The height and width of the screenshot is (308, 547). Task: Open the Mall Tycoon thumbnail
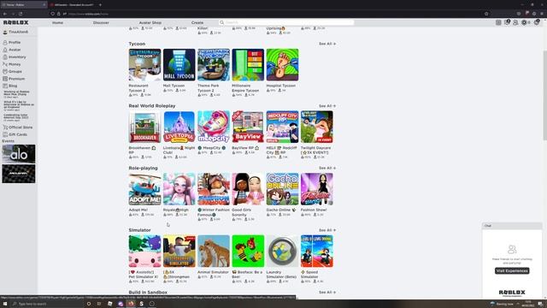point(179,65)
